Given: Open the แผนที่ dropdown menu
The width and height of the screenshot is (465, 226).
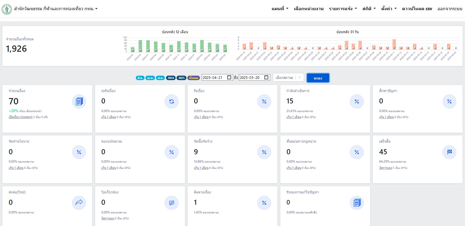Looking at the screenshot, I should point(280,9).
